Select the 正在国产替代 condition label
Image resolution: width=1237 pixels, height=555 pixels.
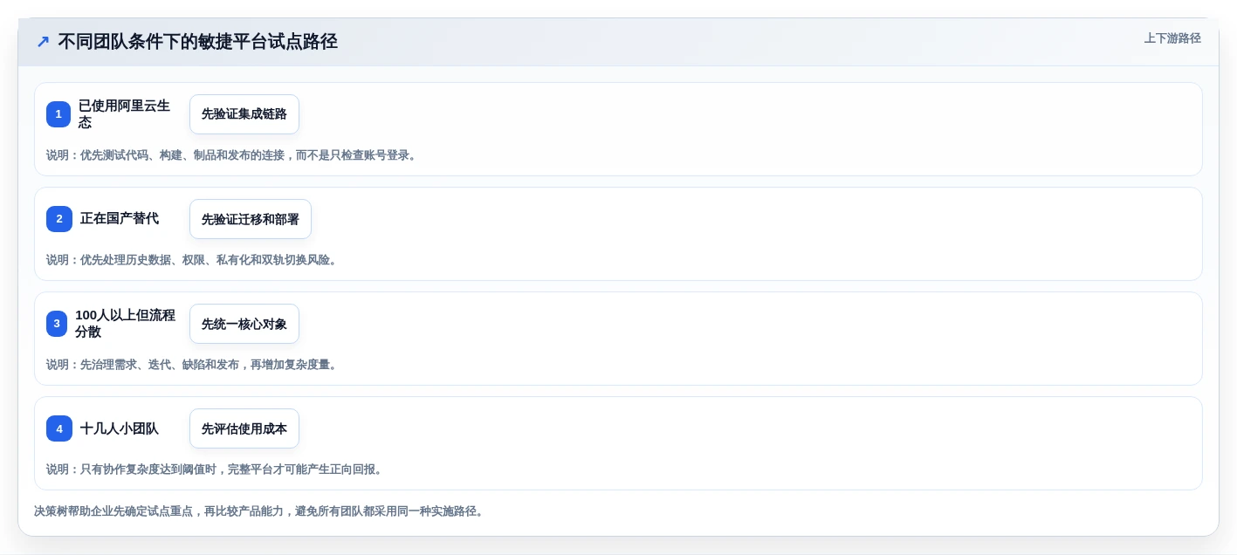(x=120, y=219)
